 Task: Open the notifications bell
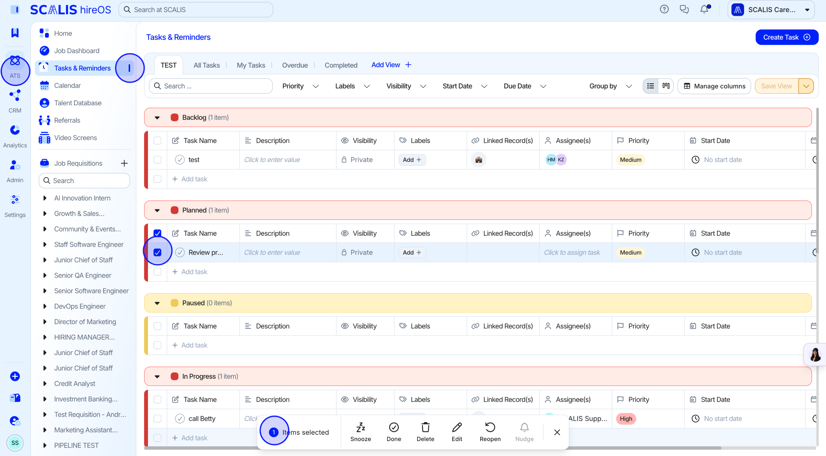[x=704, y=9]
